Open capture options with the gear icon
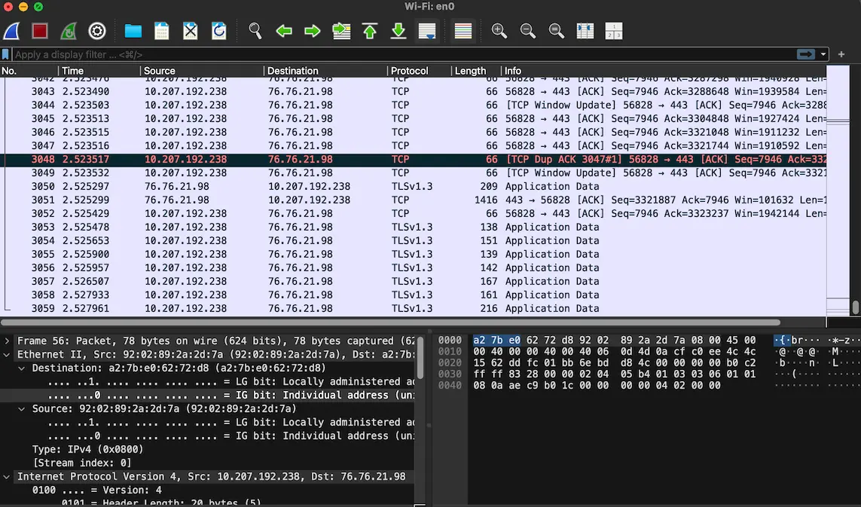The width and height of the screenshot is (861, 507). click(97, 31)
